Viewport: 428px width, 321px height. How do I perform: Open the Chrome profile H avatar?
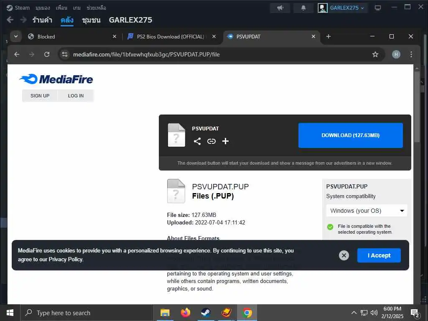(396, 54)
